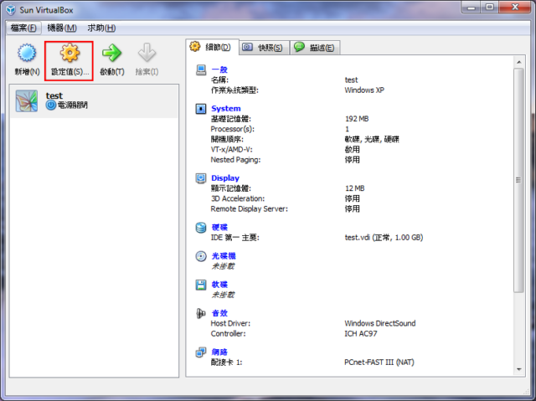The image size is (536, 401).
Task: Switch to the Details (細節) tab
Action: click(212, 47)
